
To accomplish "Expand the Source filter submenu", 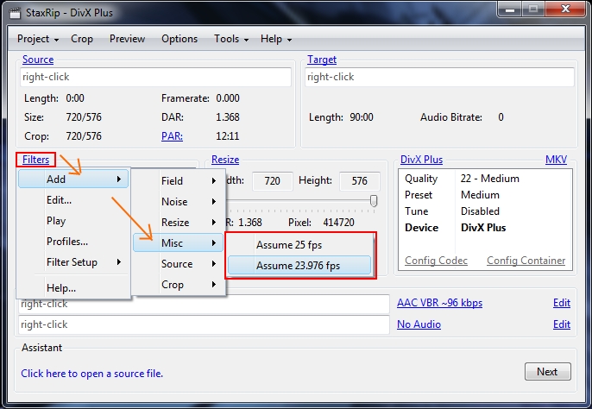I will pos(178,264).
